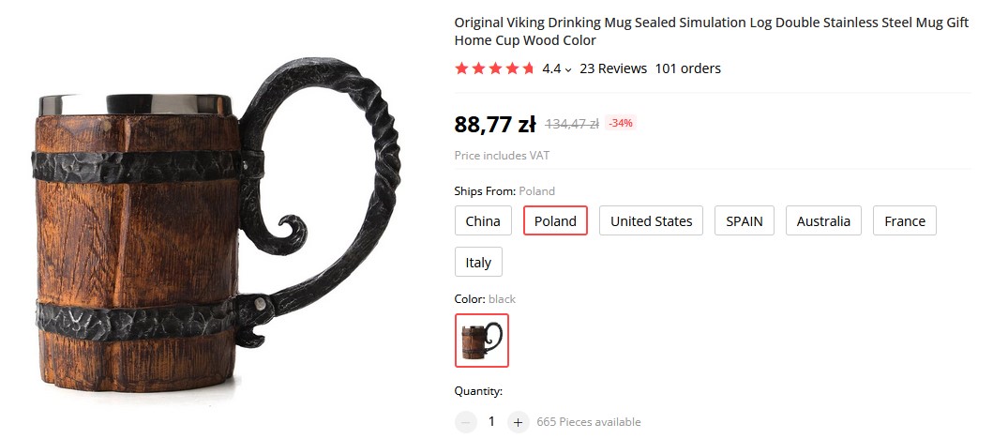Choose SPAIN shipping option
993x439 pixels.
point(745,220)
